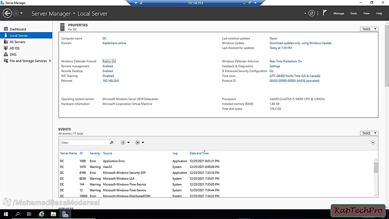The height and width of the screenshot is (219, 389).
Task: Change the Pacific Time zone link
Action: pyautogui.click(x=295, y=76)
